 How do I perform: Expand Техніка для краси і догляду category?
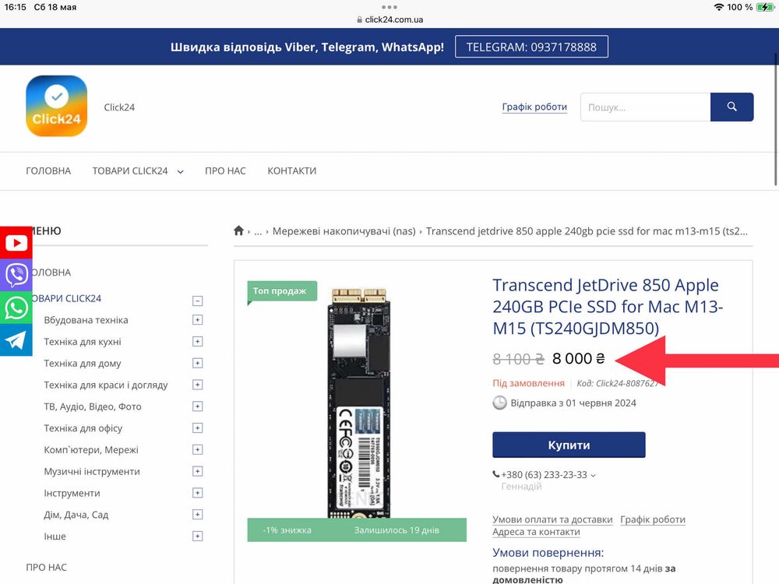click(x=197, y=385)
